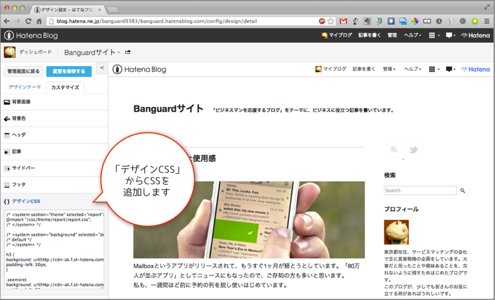Reload the page with refresh icon
This screenshot has width=495, height=300.
tap(28, 21)
